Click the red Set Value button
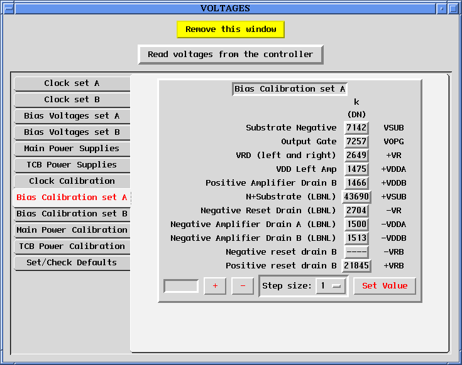The height and width of the screenshot is (365, 462). click(x=385, y=286)
